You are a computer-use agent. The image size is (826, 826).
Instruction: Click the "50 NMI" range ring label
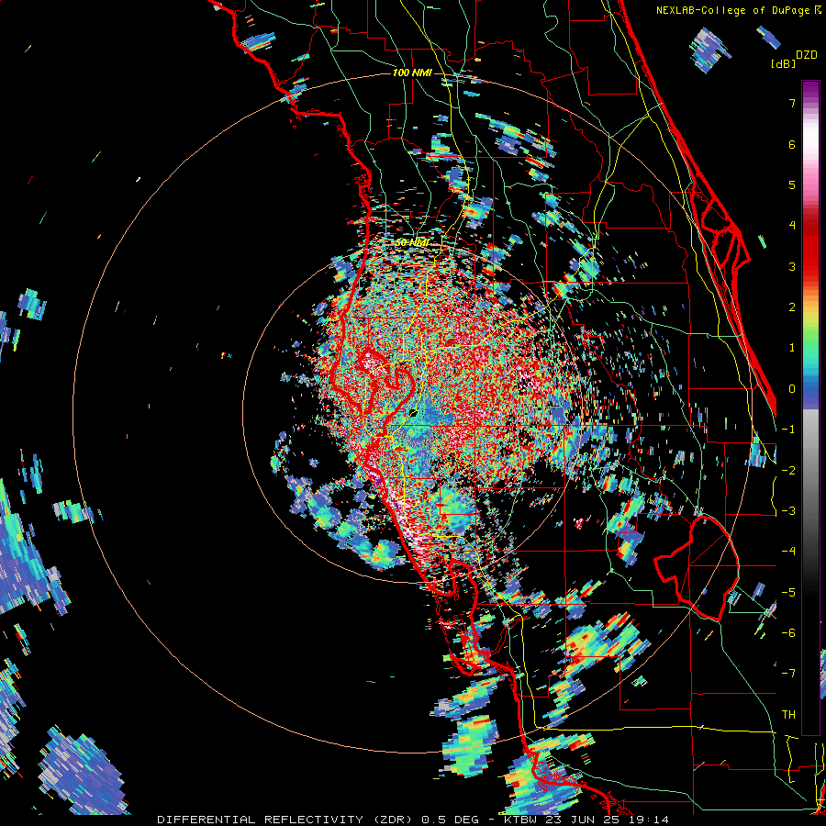tap(412, 242)
